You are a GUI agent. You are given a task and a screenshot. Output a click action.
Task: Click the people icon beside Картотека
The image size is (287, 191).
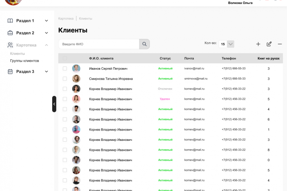(10, 45)
